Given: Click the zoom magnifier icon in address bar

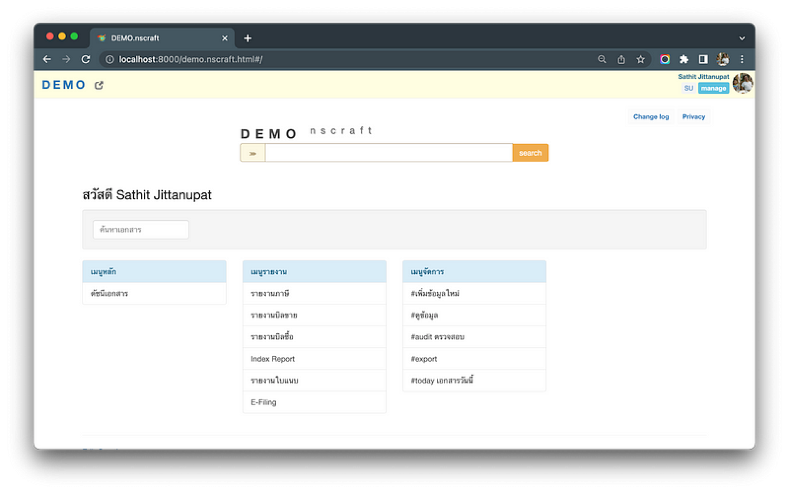Looking at the screenshot, I should [x=602, y=59].
